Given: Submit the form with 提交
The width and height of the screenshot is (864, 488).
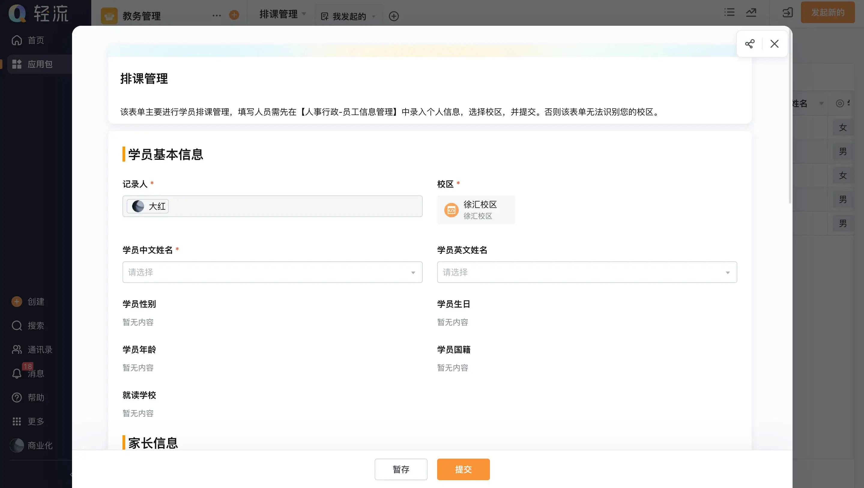Looking at the screenshot, I should click(463, 469).
